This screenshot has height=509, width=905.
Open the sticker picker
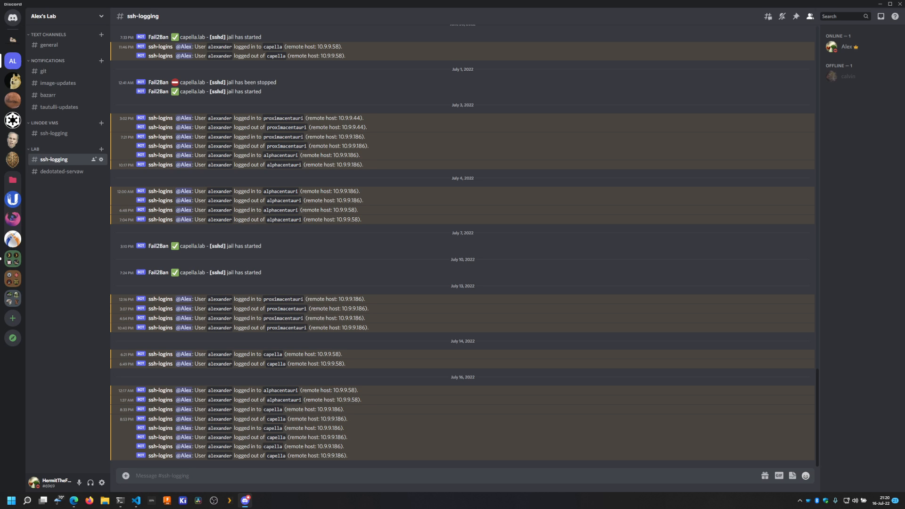tap(792, 476)
